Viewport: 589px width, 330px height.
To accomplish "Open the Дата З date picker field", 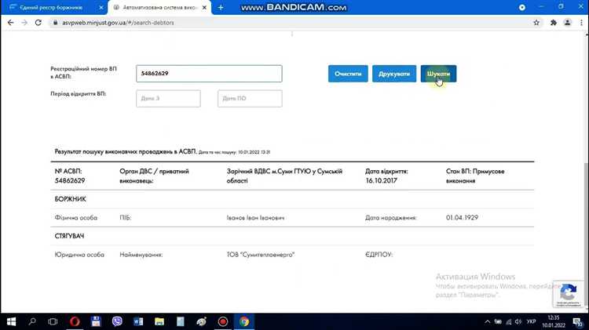I will tap(168, 98).
